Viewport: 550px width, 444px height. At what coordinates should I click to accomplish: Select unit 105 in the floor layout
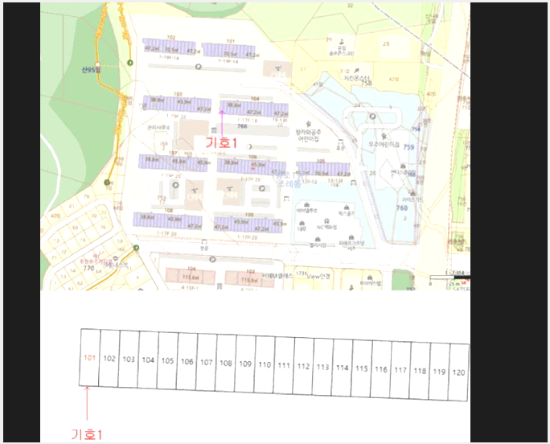[167, 360]
